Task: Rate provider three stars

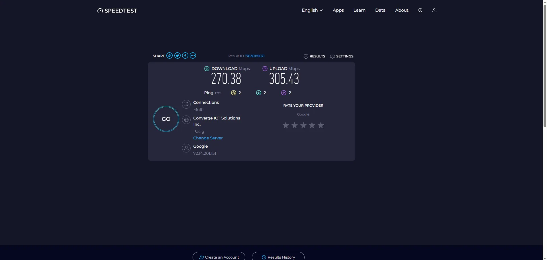Action: 303,125
